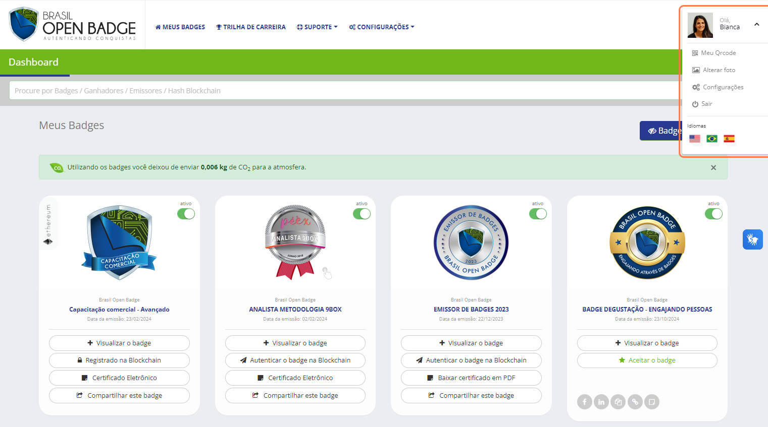Switch language to Spanish flag
This screenshot has height=427, width=768.
729,139
